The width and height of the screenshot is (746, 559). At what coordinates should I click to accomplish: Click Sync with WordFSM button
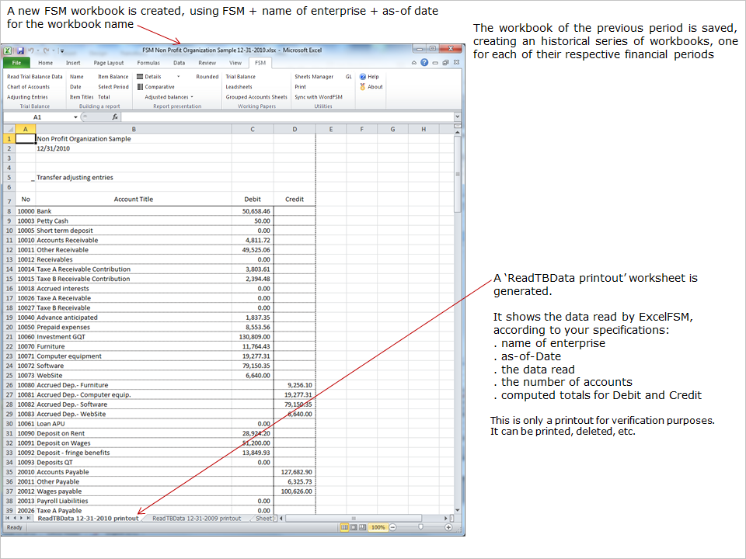click(x=319, y=97)
